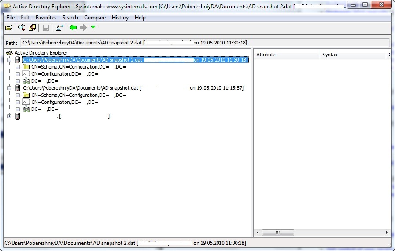Click server icon of AD snapshot 2.dat
Screen dimensions: 395x251
(17, 60)
